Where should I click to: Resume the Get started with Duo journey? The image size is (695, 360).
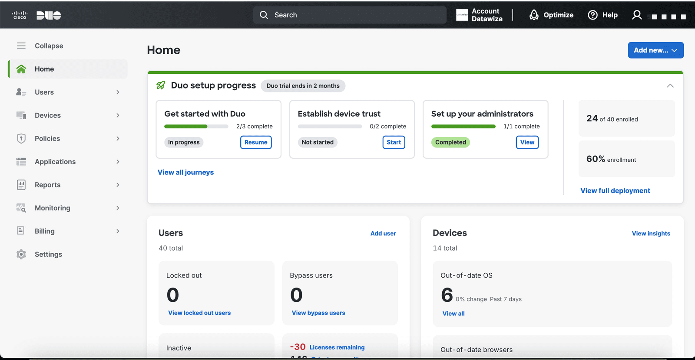point(256,142)
